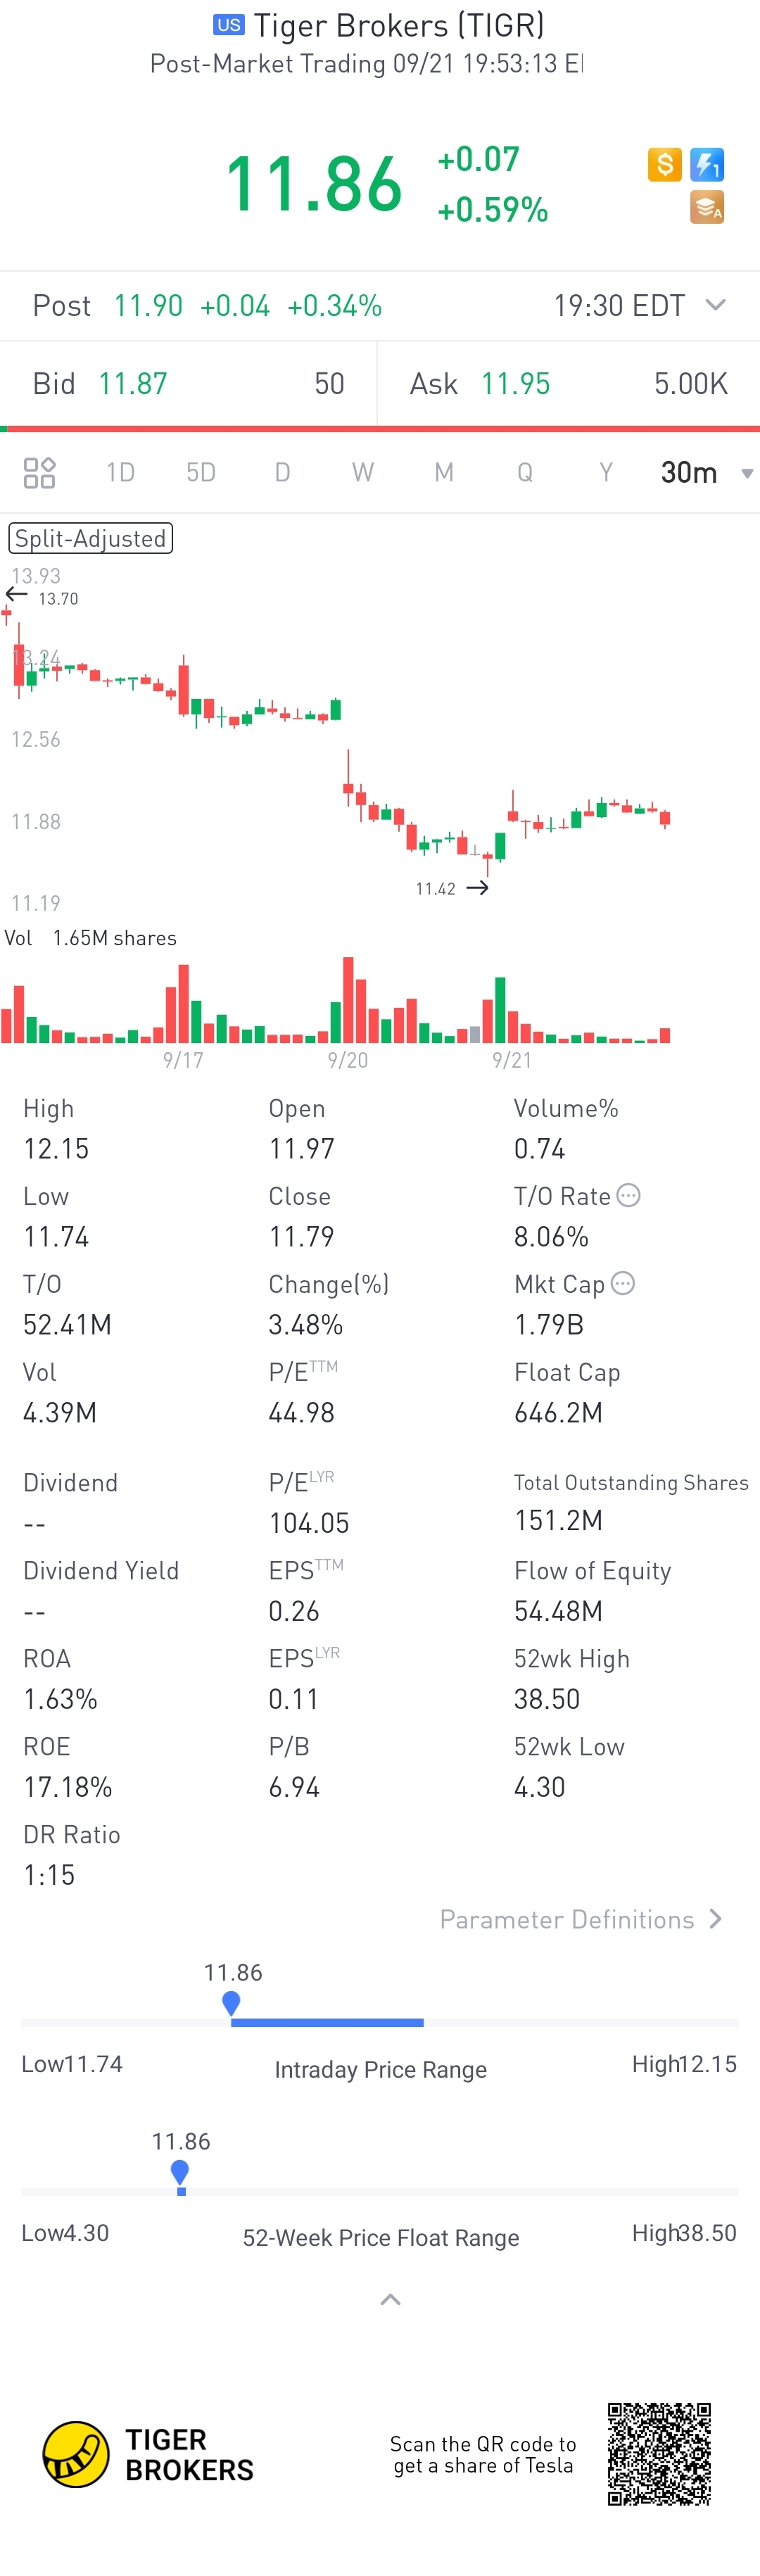This screenshot has width=760, height=2576.
Task: Switch to the M monthly chart tab
Action: 444,472
